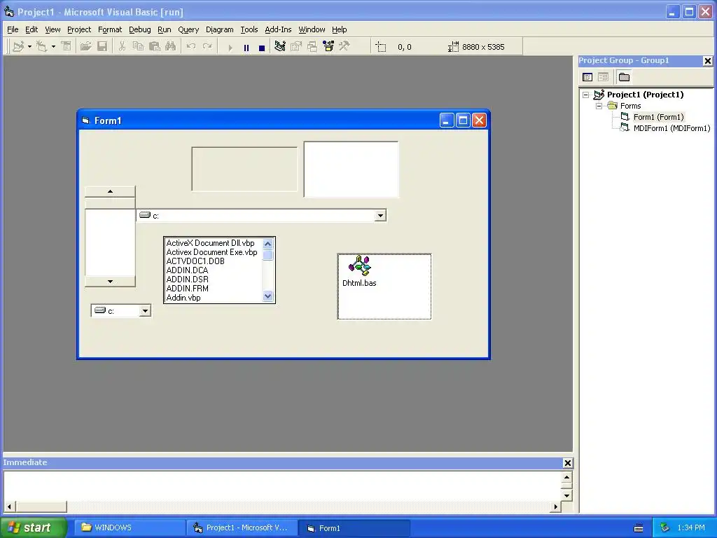
Task: Click the Open Project folder icon
Action: (x=85, y=47)
